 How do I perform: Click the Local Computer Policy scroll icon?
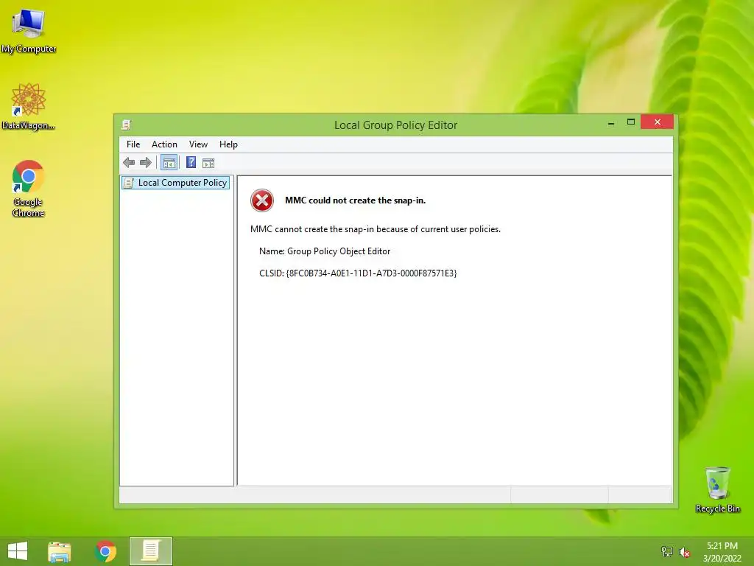[128, 183]
